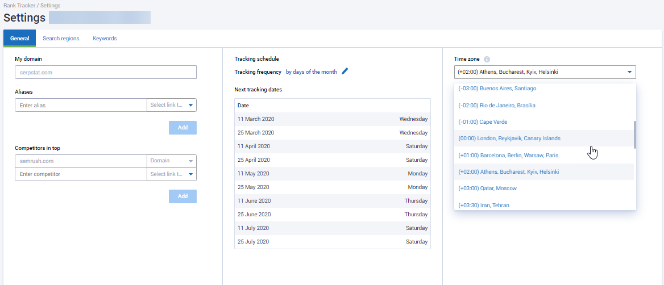Select (00:00) London, Reykjavik, Canary Islands

click(x=543, y=139)
